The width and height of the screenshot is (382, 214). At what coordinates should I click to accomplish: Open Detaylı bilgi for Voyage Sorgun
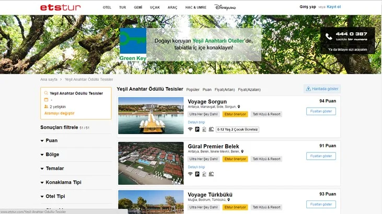point(196,122)
